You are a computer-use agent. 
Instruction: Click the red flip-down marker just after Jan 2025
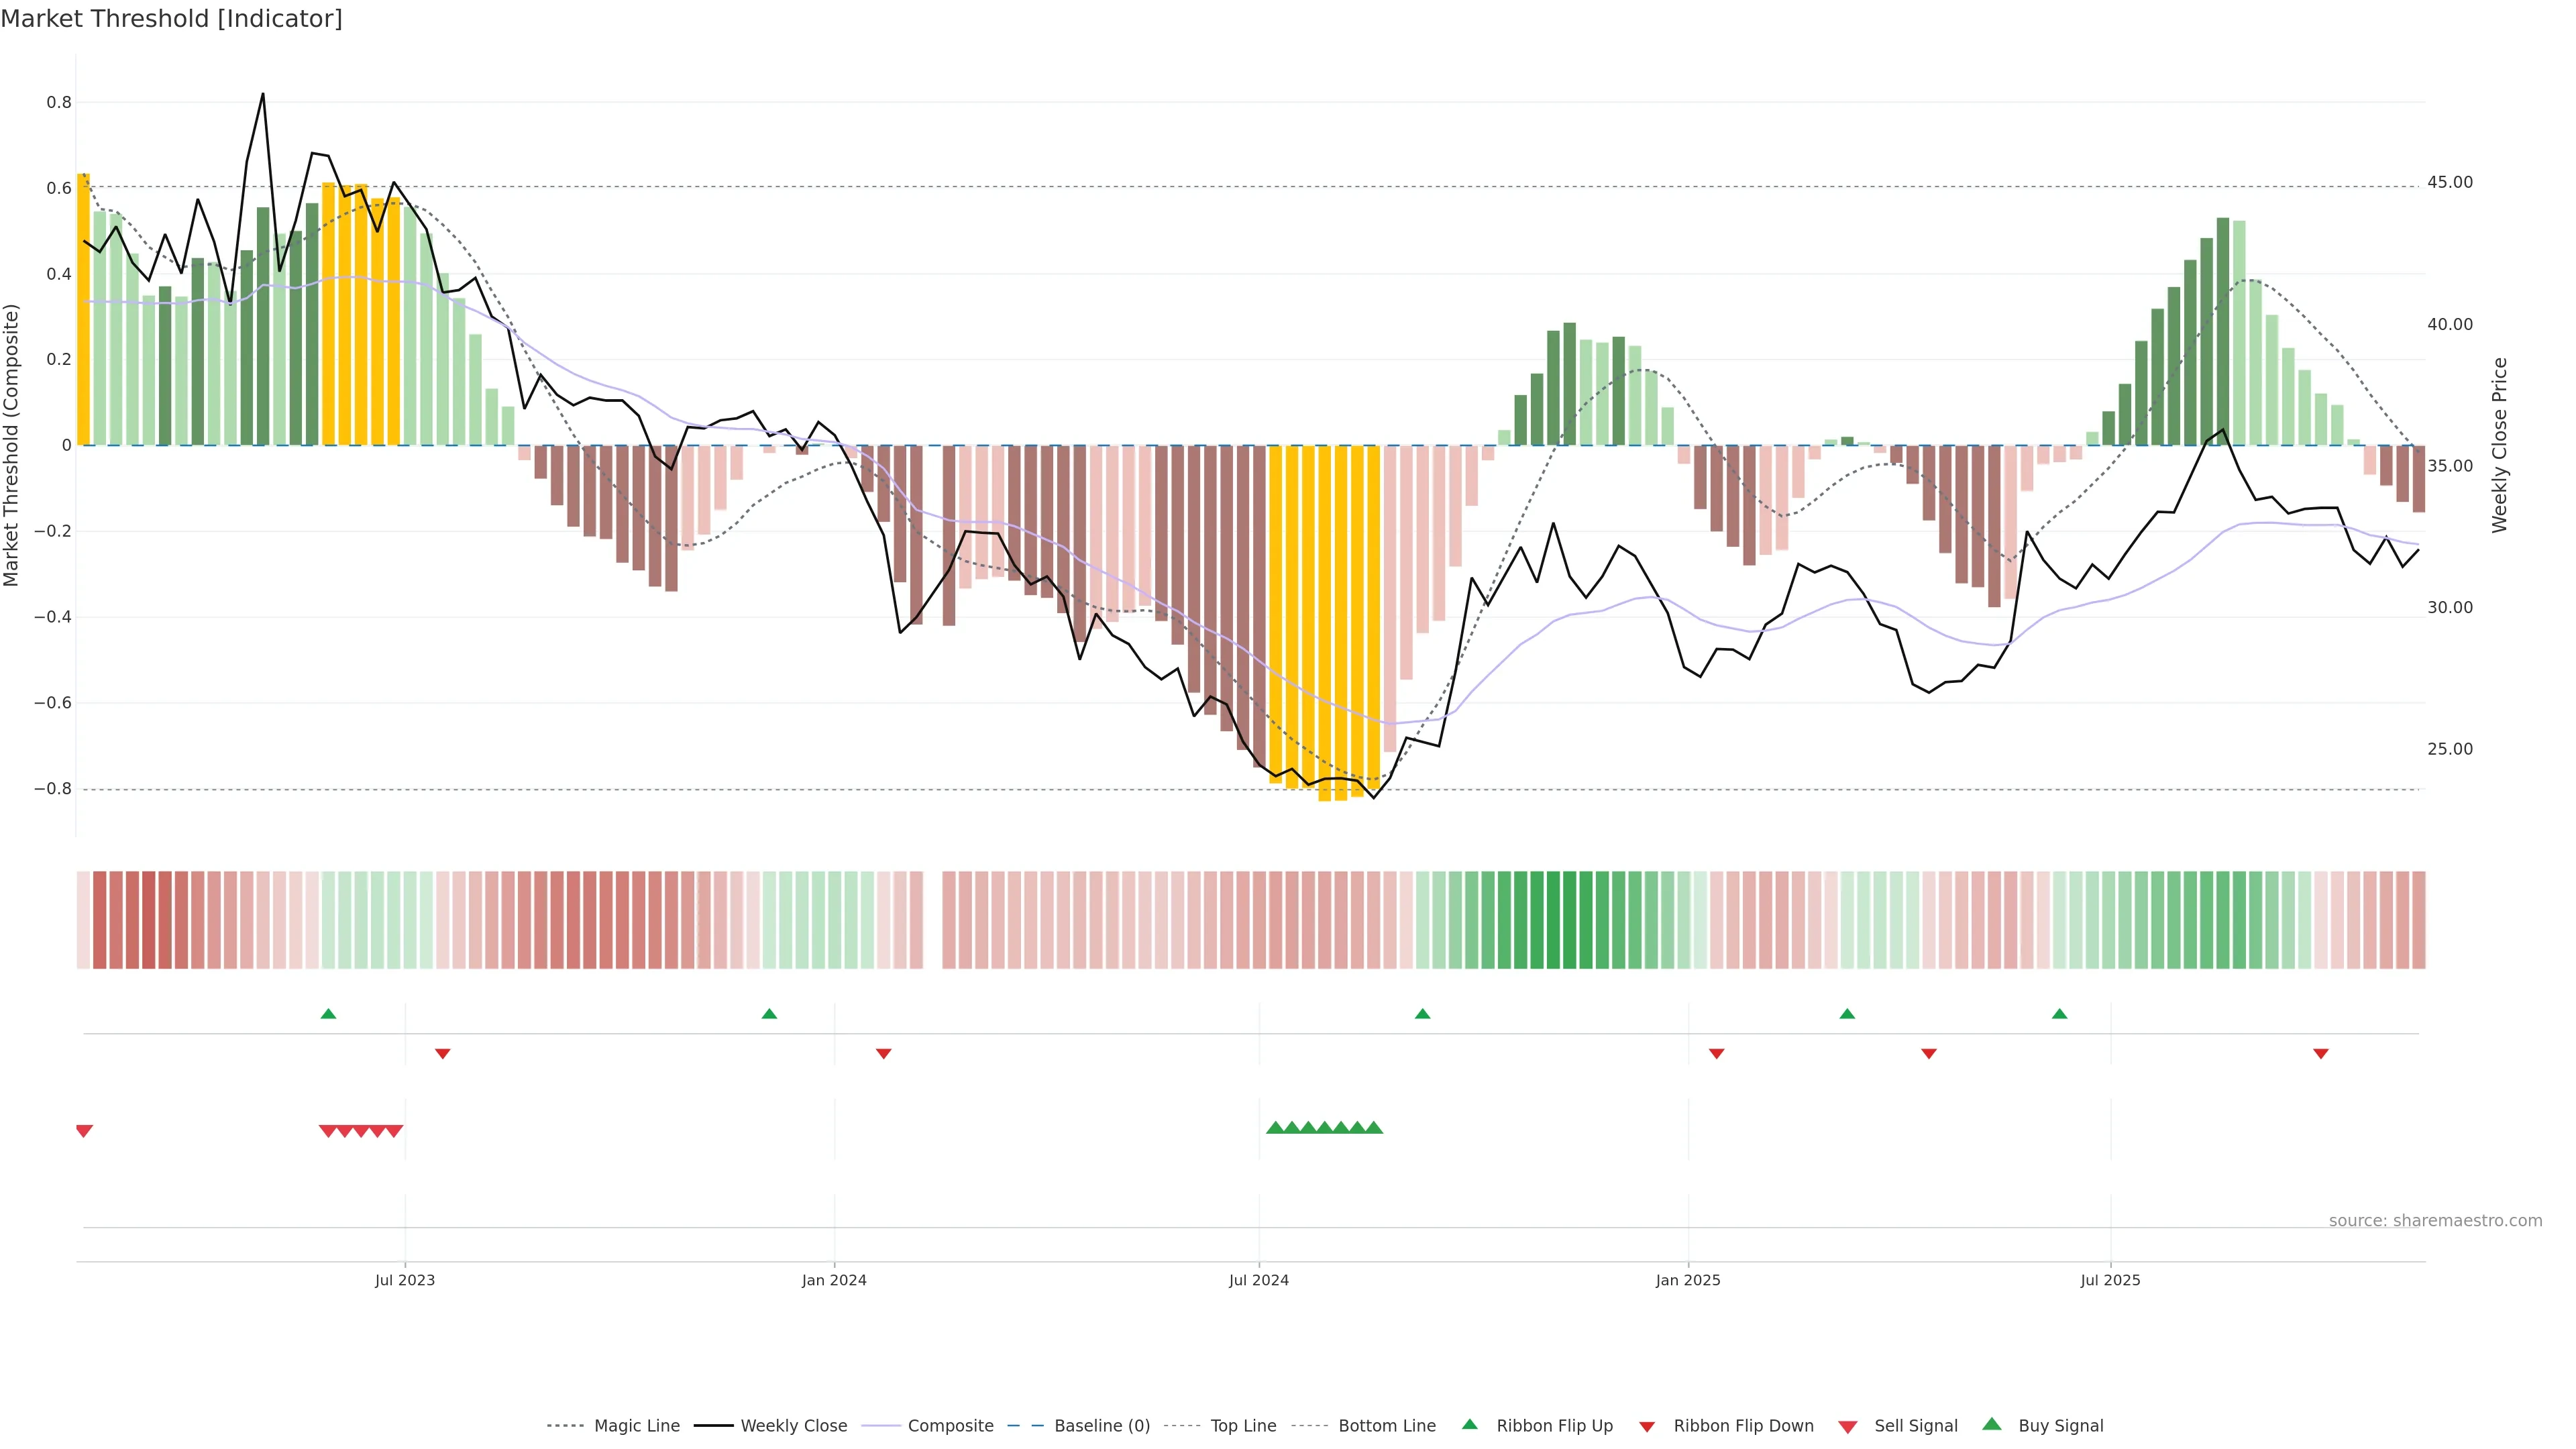point(1717,1053)
